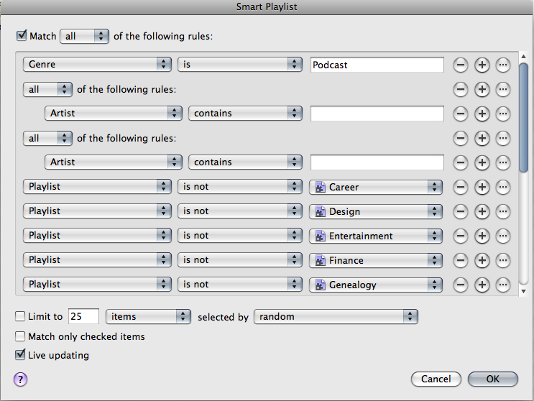
Task: Expand the selected by random dropdown
Action: pos(336,316)
